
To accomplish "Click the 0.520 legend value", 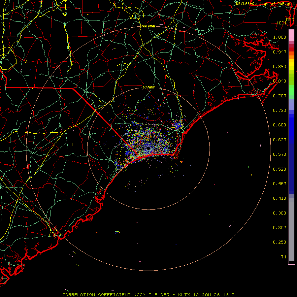I will [x=280, y=169].
